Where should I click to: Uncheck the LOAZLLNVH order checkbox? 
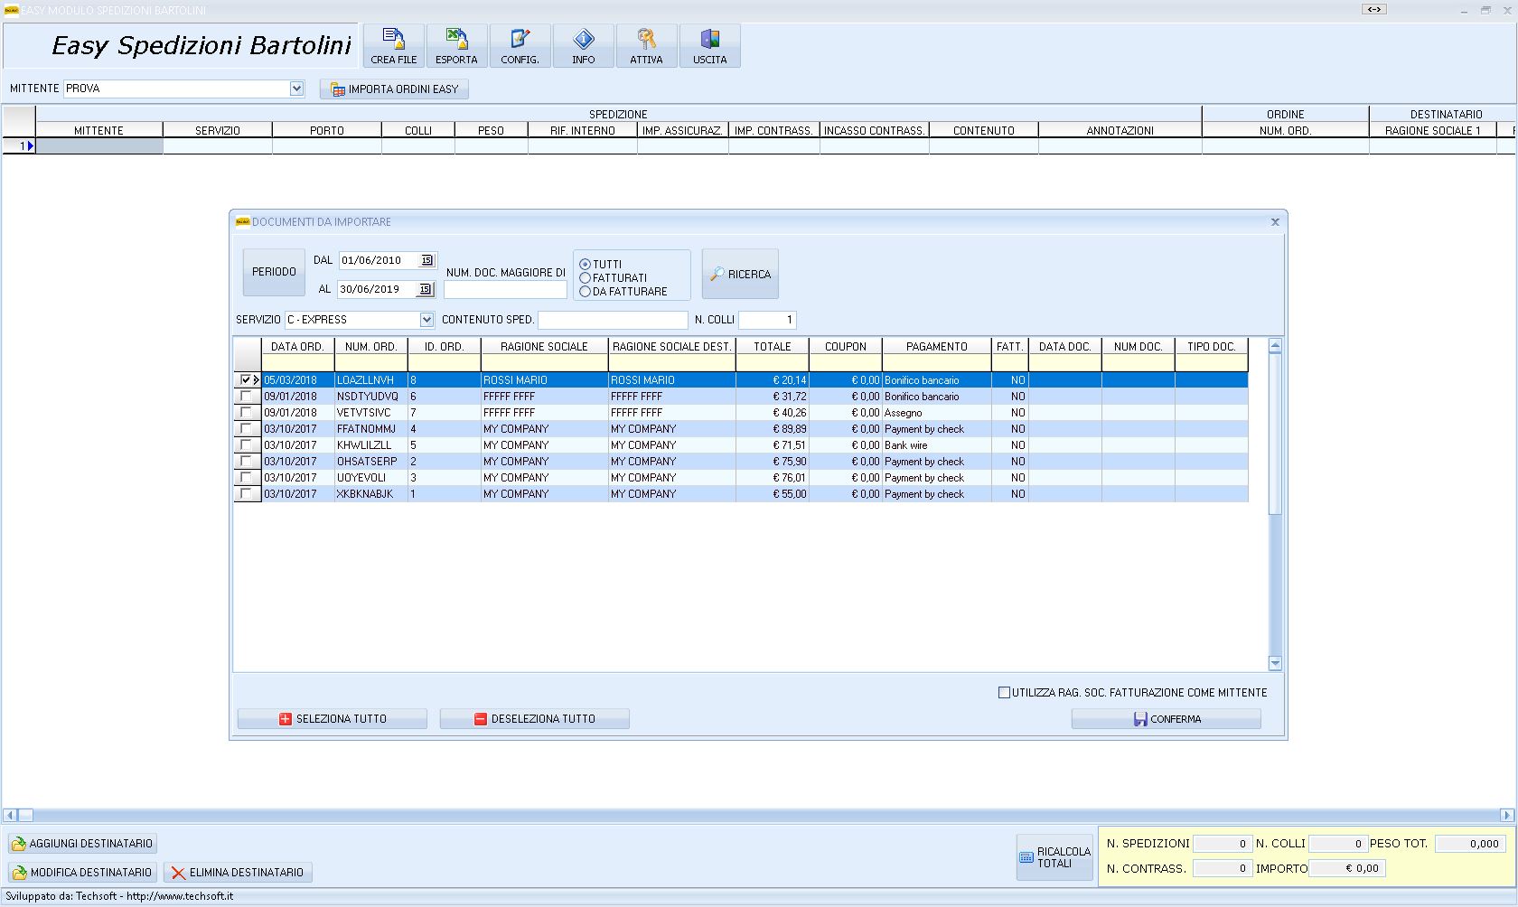[246, 380]
